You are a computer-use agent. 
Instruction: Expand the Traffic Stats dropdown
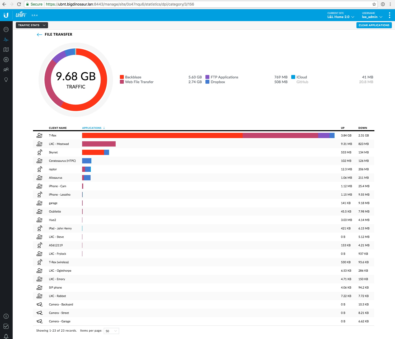32,25
